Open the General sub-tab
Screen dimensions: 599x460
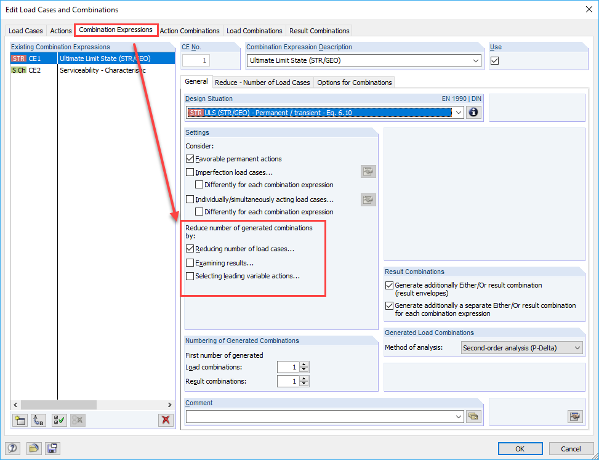click(196, 81)
